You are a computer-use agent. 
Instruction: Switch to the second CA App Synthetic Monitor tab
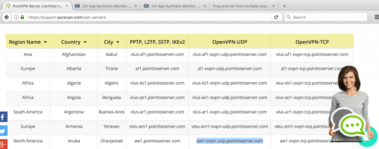[175, 6]
